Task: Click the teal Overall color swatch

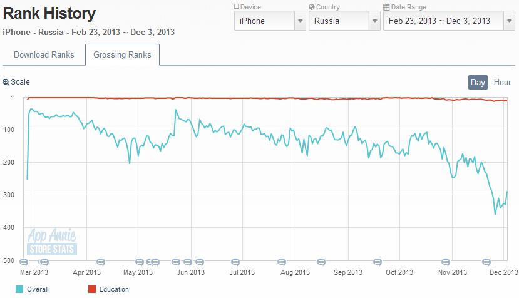Action: [19, 289]
